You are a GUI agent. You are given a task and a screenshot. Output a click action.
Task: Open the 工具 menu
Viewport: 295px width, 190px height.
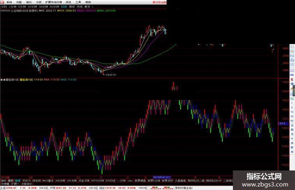coord(78,2)
